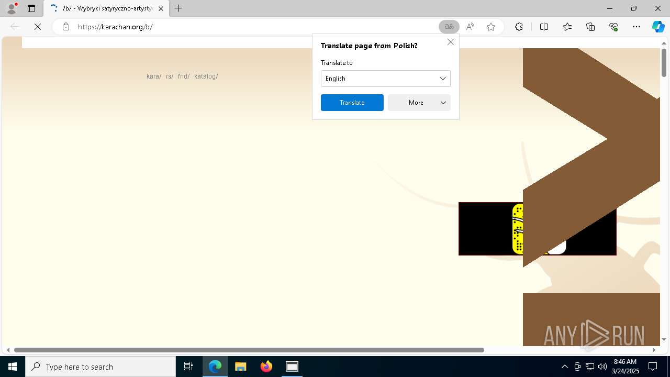
Task: Open the Favorites list icon
Action: click(x=567, y=27)
